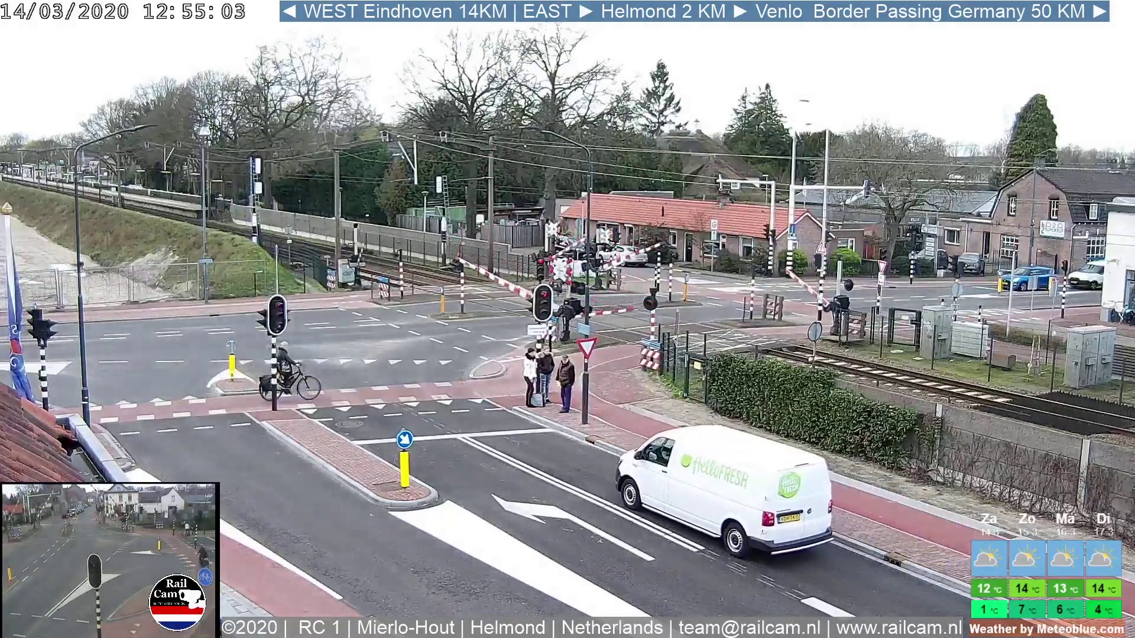Click the Weather by Meteoblue.com label
This screenshot has width=1135, height=638.
1046,629
